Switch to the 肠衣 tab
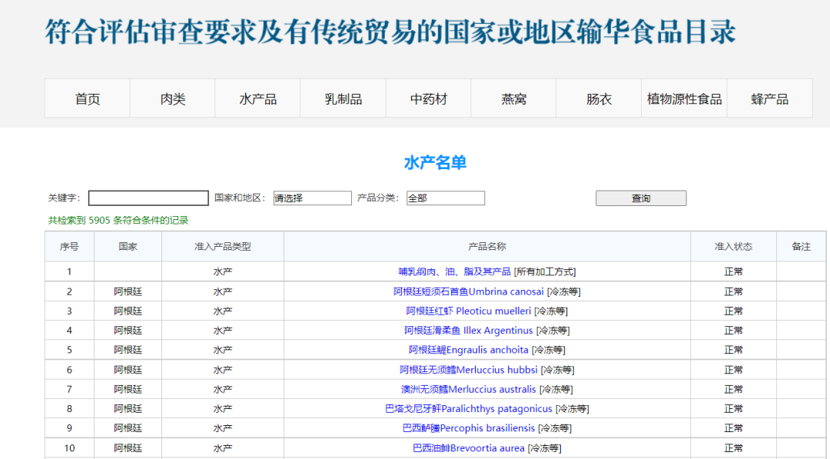 [598, 97]
